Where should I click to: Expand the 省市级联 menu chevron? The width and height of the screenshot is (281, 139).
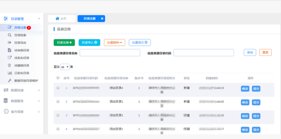[x=39, y=112]
